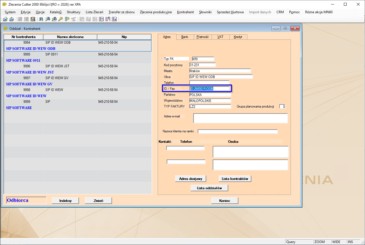Viewport: 365px width, 245px height.
Task: Minimize the Oddział - Kontrahent inner window
Action: click(x=276, y=28)
